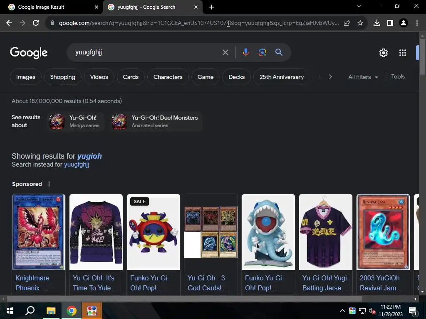Close the Google Image Result tab
426x319 pixels.
click(x=97, y=7)
